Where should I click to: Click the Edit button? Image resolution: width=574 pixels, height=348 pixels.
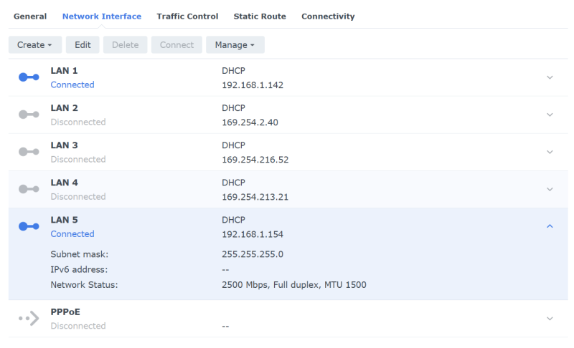[83, 44]
